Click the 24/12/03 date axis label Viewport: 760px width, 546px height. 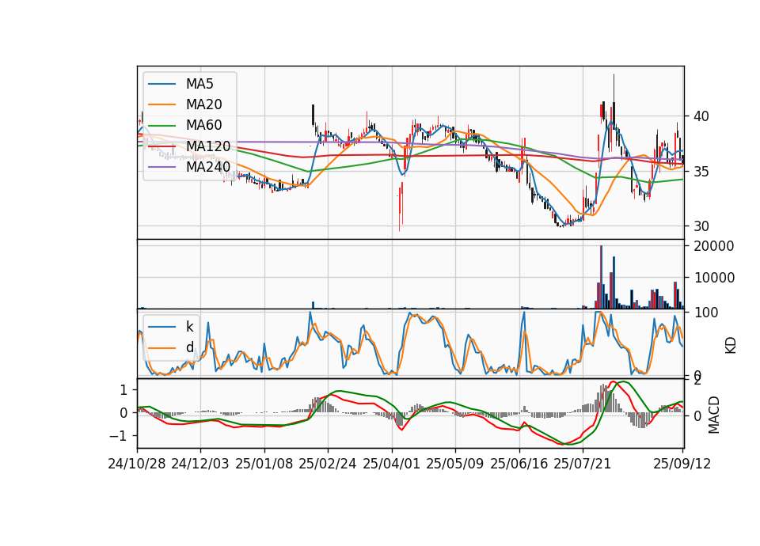[200, 464]
